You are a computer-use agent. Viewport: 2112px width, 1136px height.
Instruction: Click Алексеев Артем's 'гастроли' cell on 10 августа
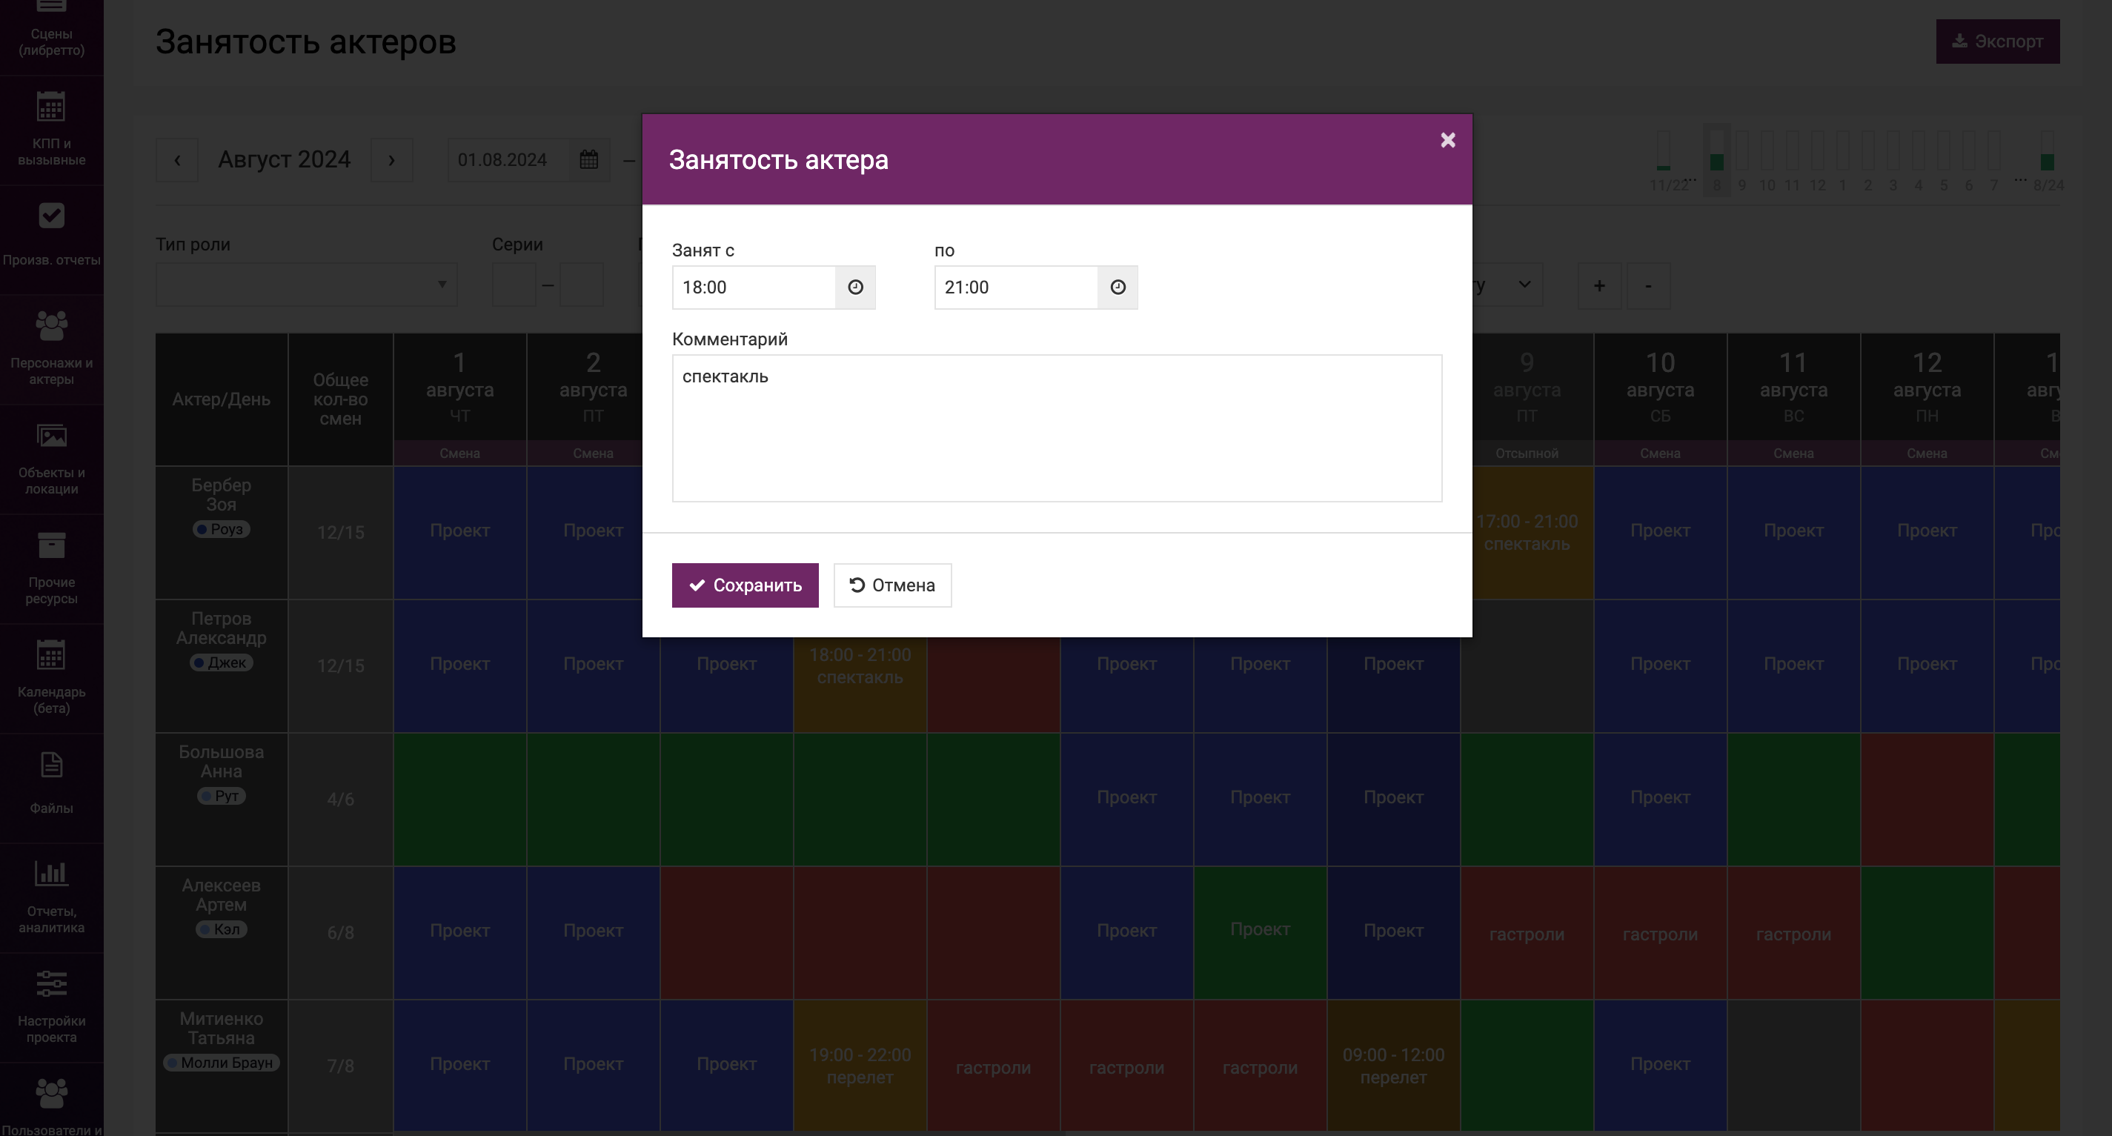[x=1660, y=933]
